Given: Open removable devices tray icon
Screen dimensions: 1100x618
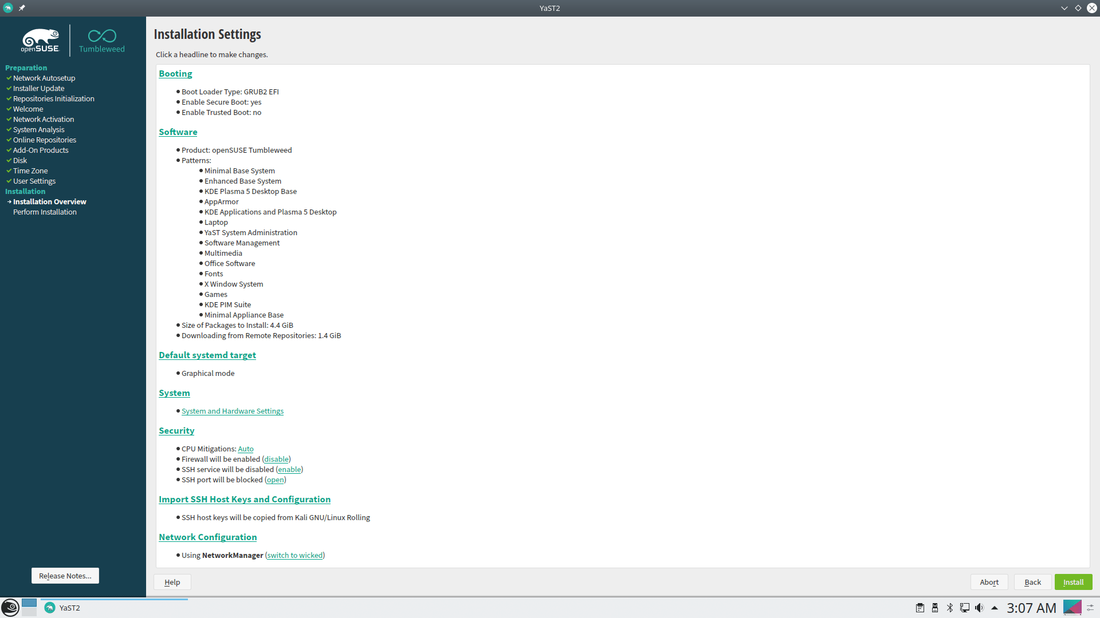Looking at the screenshot, I should click(x=935, y=608).
